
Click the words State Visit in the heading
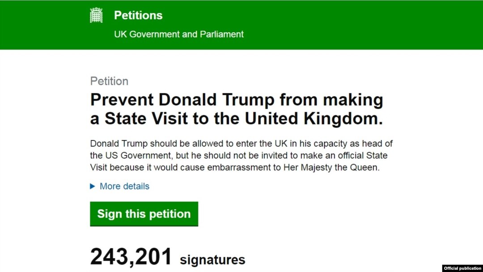[146, 119]
